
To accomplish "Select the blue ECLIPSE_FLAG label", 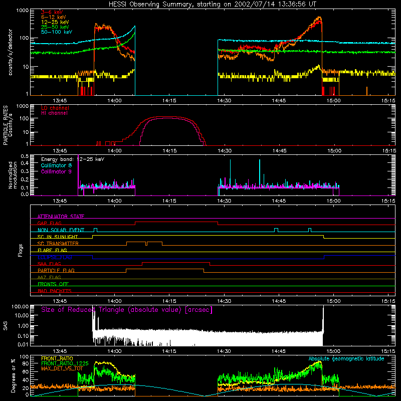I will point(55,257).
